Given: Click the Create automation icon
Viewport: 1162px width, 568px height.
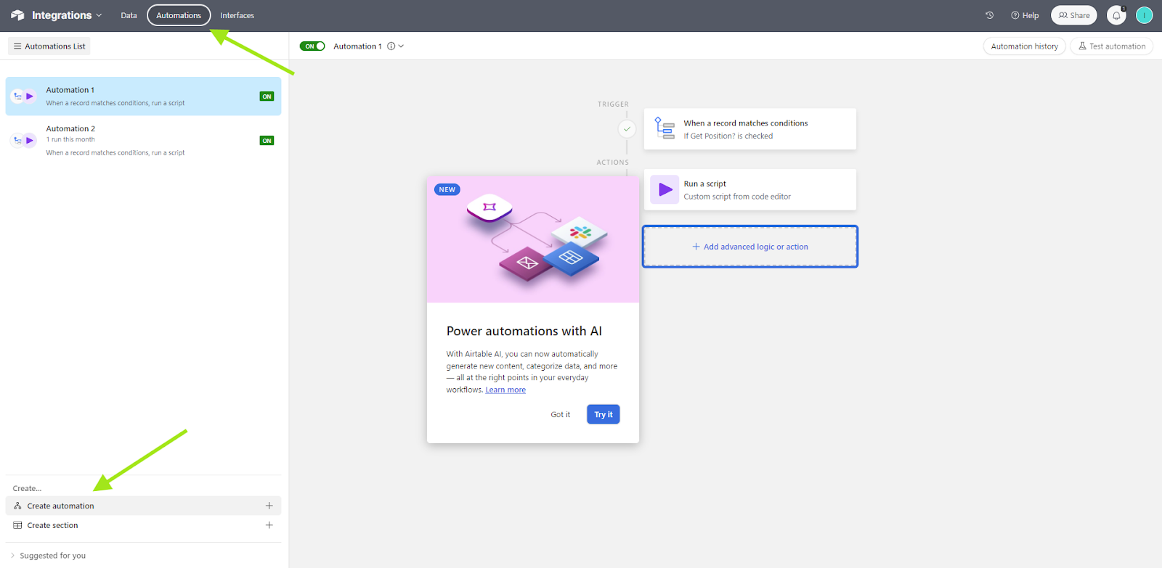Looking at the screenshot, I should pos(18,506).
